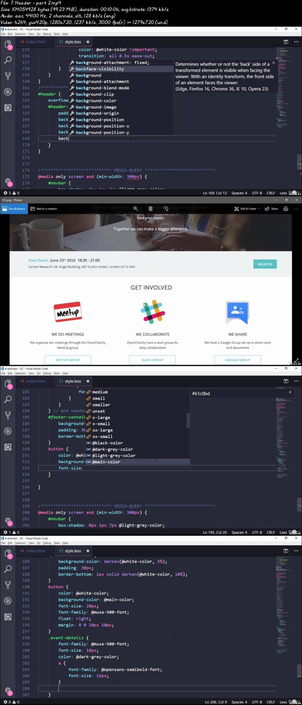
Task: Choose background-color suggestion
Action: (121, 101)
